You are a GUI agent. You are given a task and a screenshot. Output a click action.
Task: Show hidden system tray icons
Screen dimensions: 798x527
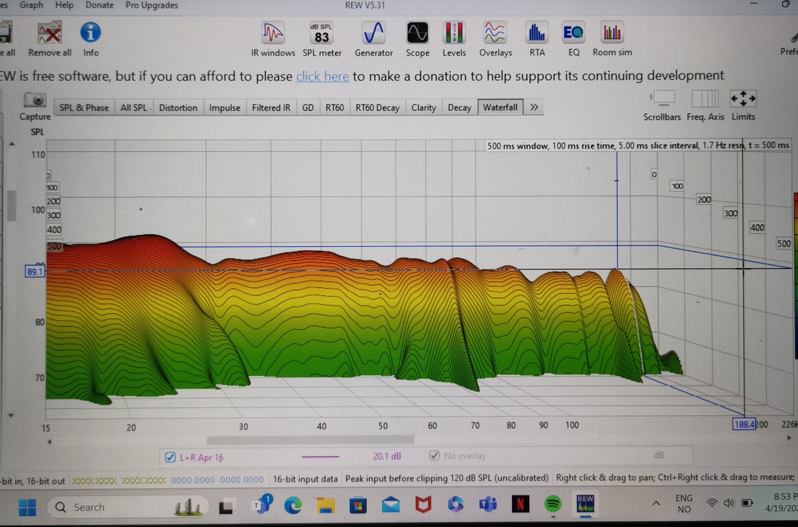pos(656,503)
